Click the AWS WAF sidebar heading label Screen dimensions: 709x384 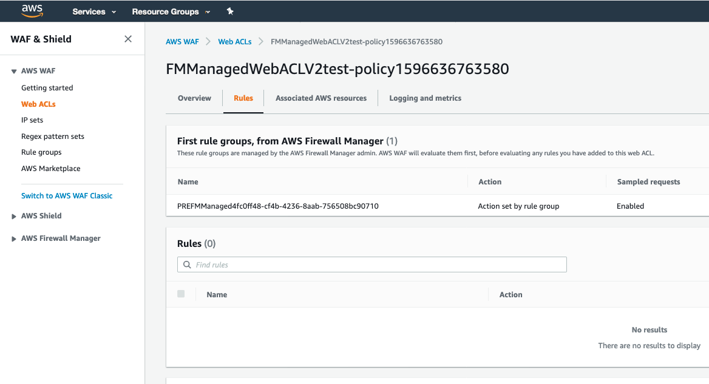point(38,71)
